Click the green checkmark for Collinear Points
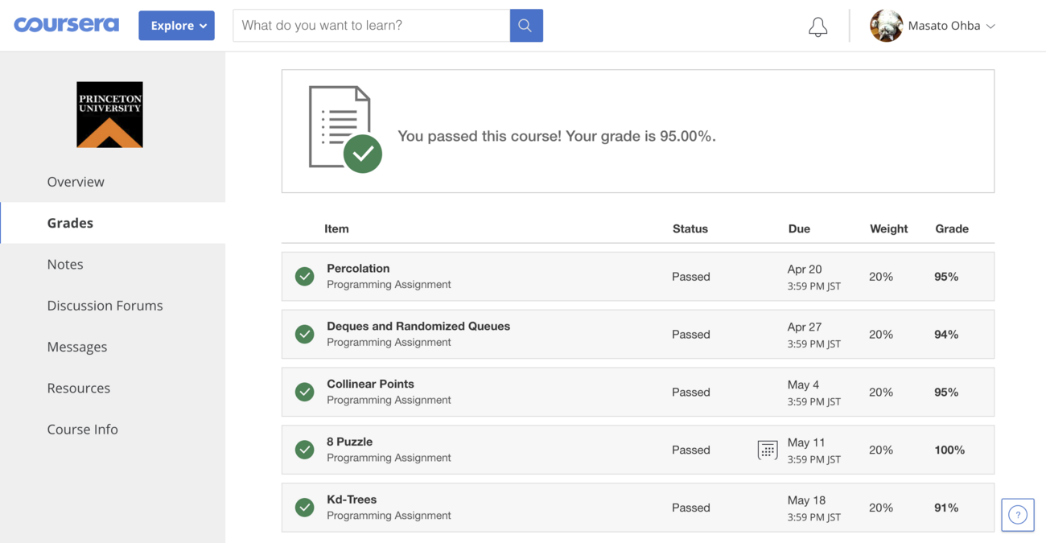 (x=304, y=392)
